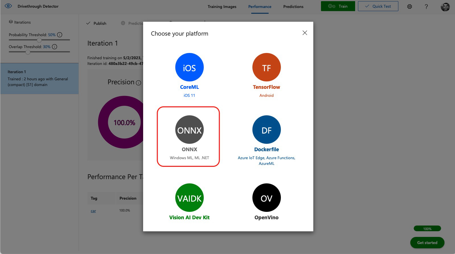The height and width of the screenshot is (254, 455).
Task: Select the Dockerfile DF platform icon
Action: (x=266, y=130)
